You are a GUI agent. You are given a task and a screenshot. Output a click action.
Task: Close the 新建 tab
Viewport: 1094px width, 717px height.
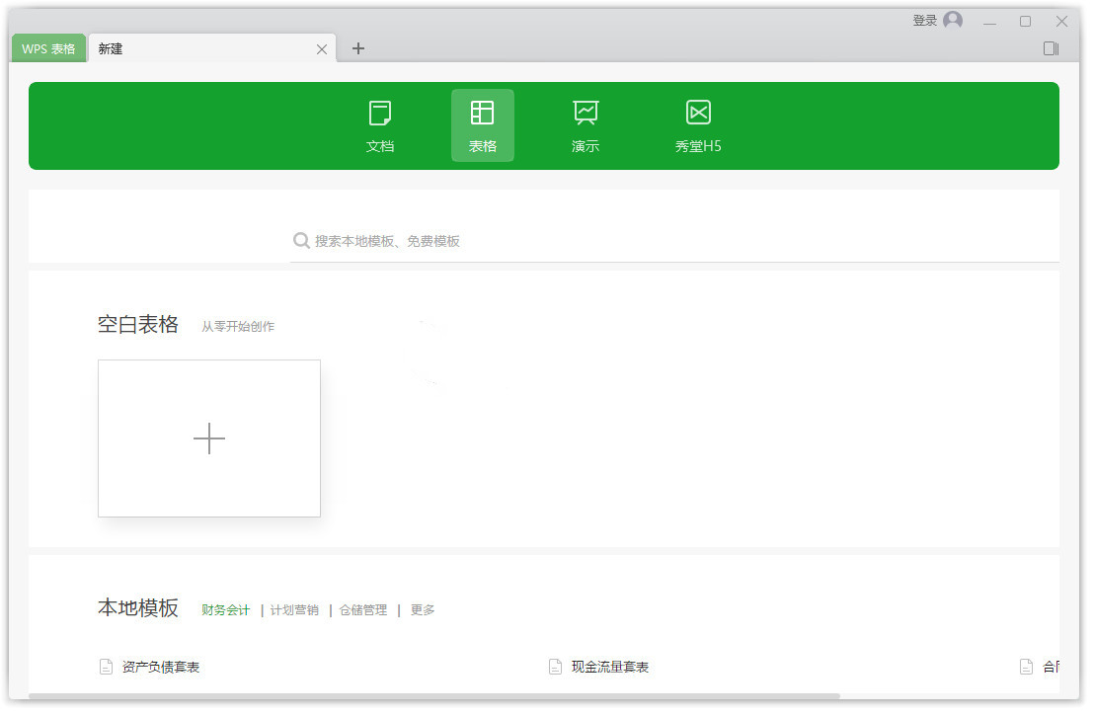(x=322, y=49)
